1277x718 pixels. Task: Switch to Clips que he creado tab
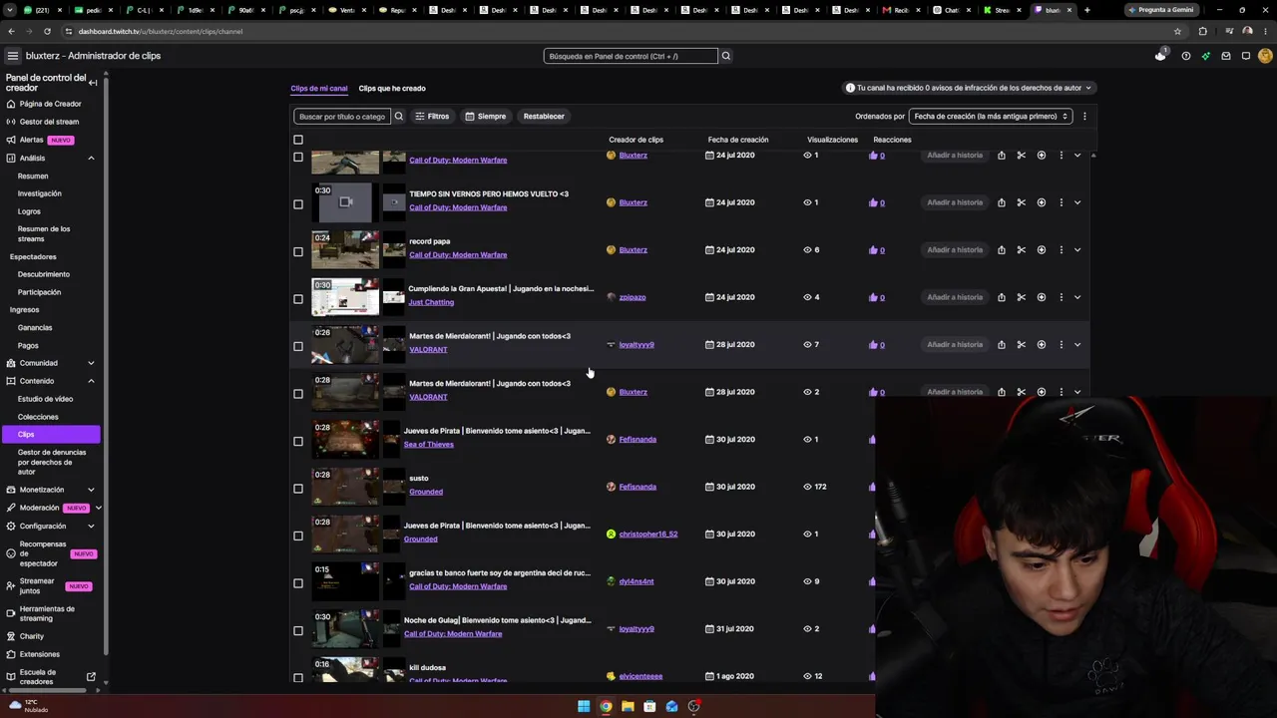click(x=392, y=89)
